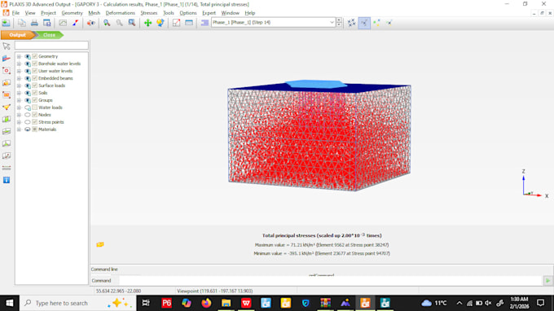Click the blue-red cross section plane icon
The width and height of the screenshot is (554, 311).
point(7,59)
